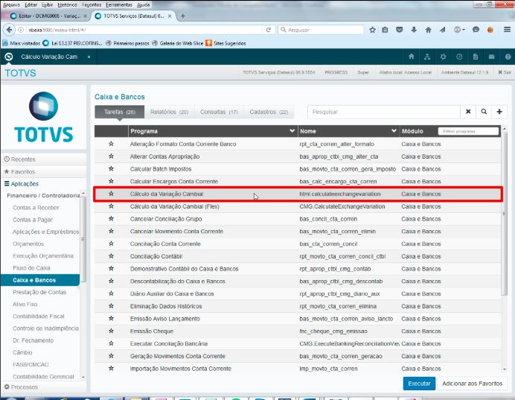The height and width of the screenshot is (400, 515).
Task: Star the Calcular Batch Impostos row
Action: (x=111, y=168)
